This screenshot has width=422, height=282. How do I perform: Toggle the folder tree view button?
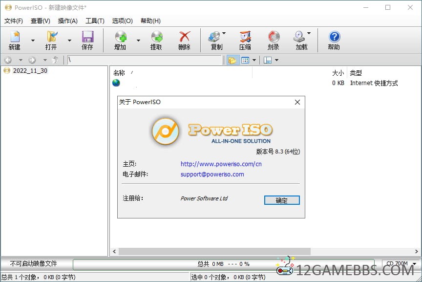click(232, 60)
